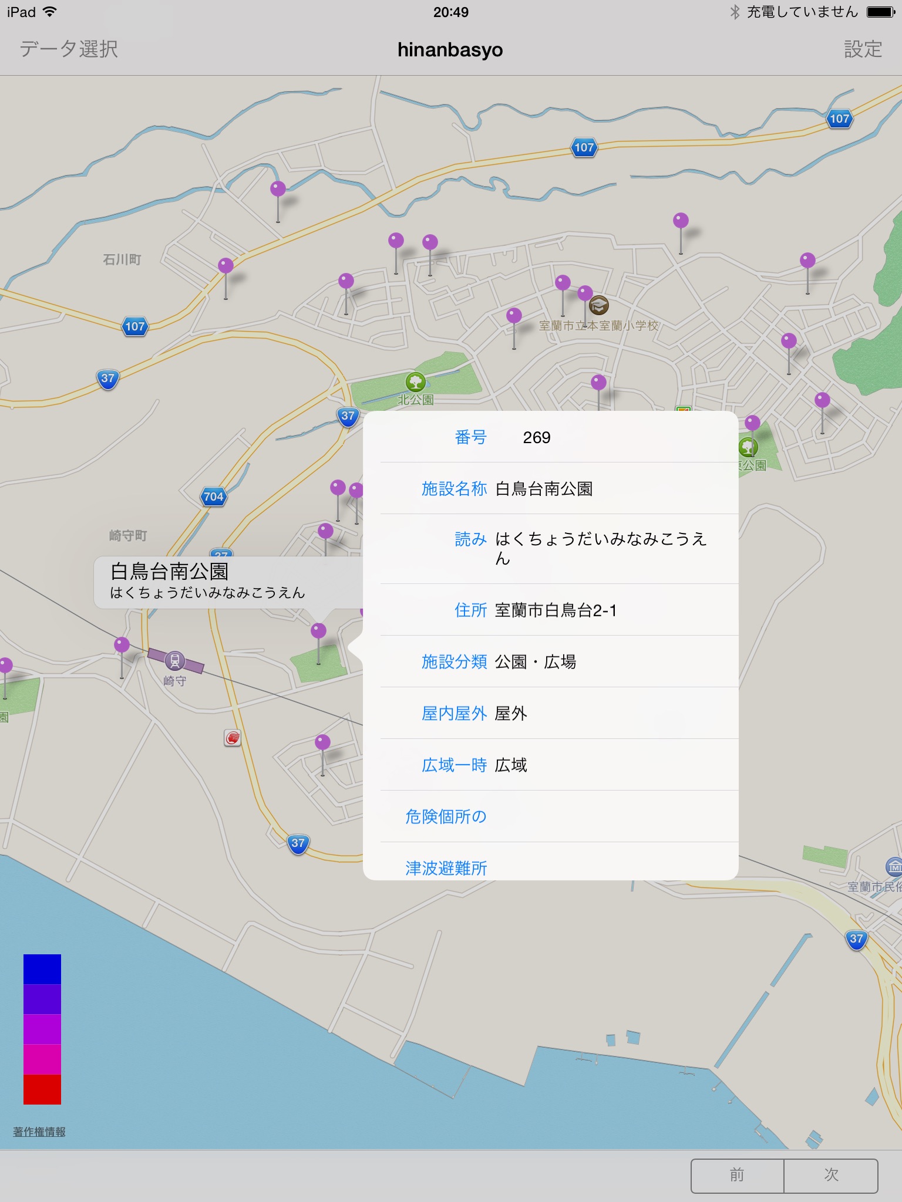The height and width of the screenshot is (1202, 902).
Task: Tap the 崎守 train station icon
Action: 175,661
